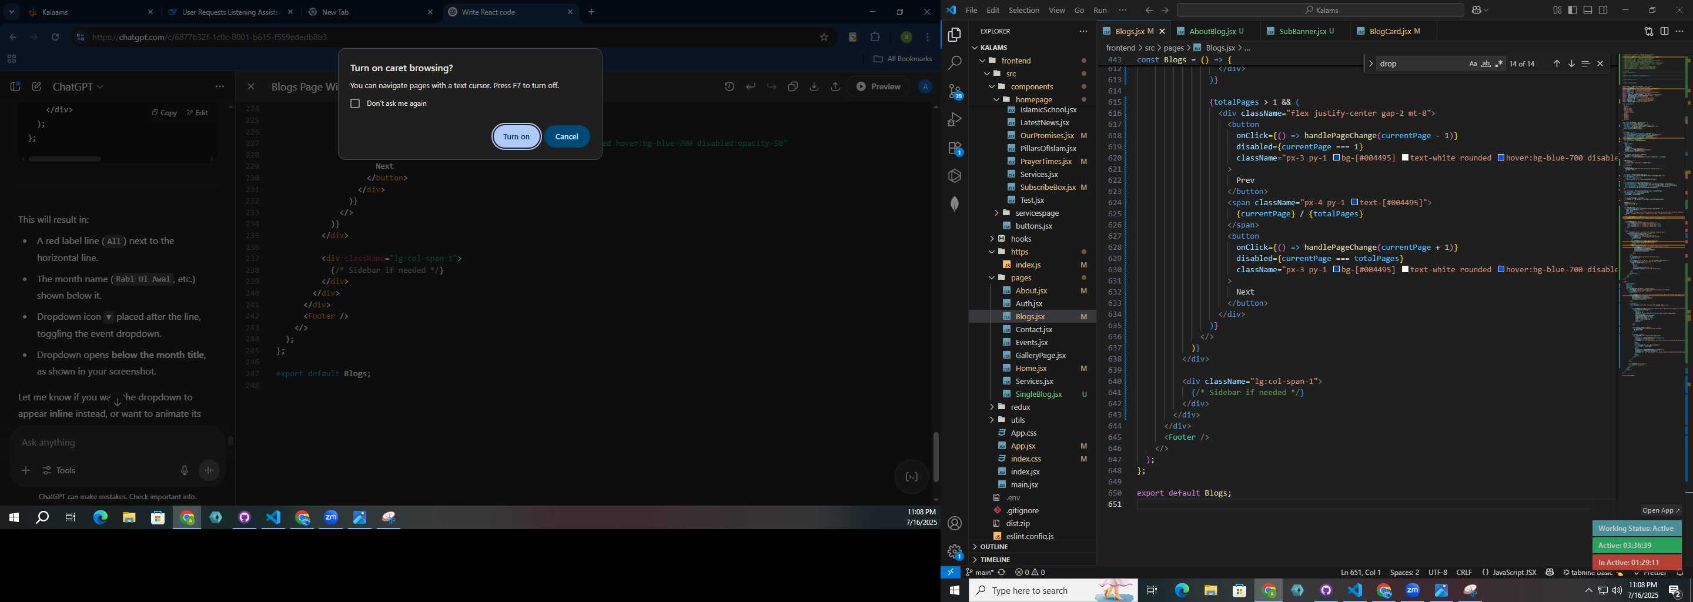Open ChatGPT sidebar toggle icon
The image size is (1693, 602).
click(x=15, y=86)
